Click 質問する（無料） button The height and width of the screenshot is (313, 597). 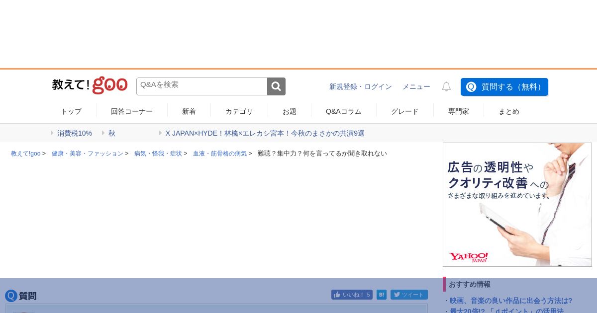point(504,87)
